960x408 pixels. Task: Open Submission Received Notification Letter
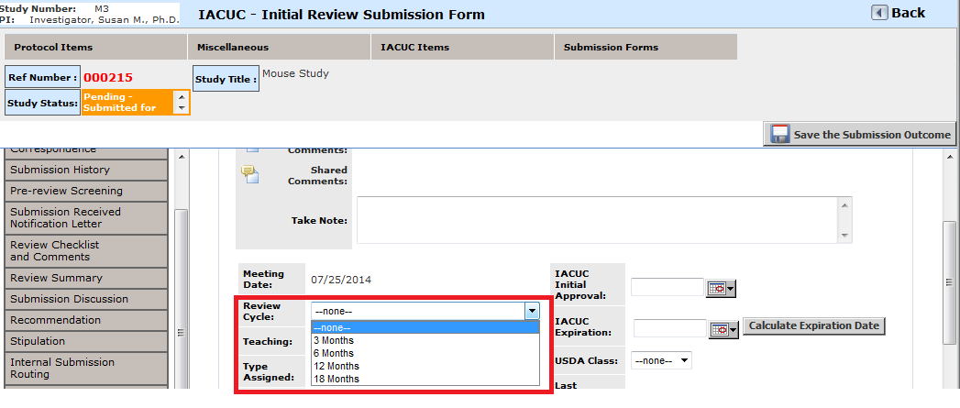(85, 217)
